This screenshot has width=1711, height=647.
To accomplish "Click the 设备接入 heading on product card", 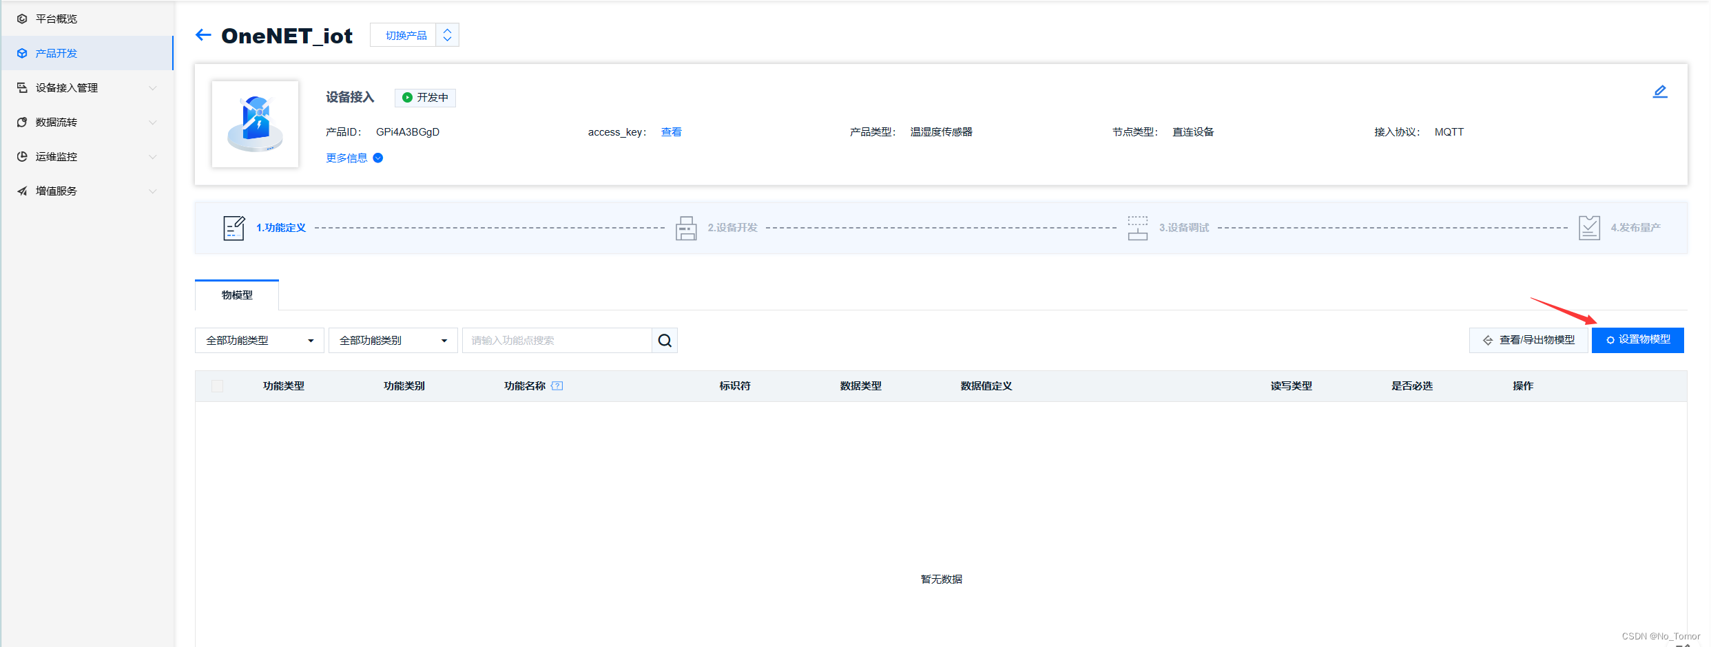I will (350, 98).
